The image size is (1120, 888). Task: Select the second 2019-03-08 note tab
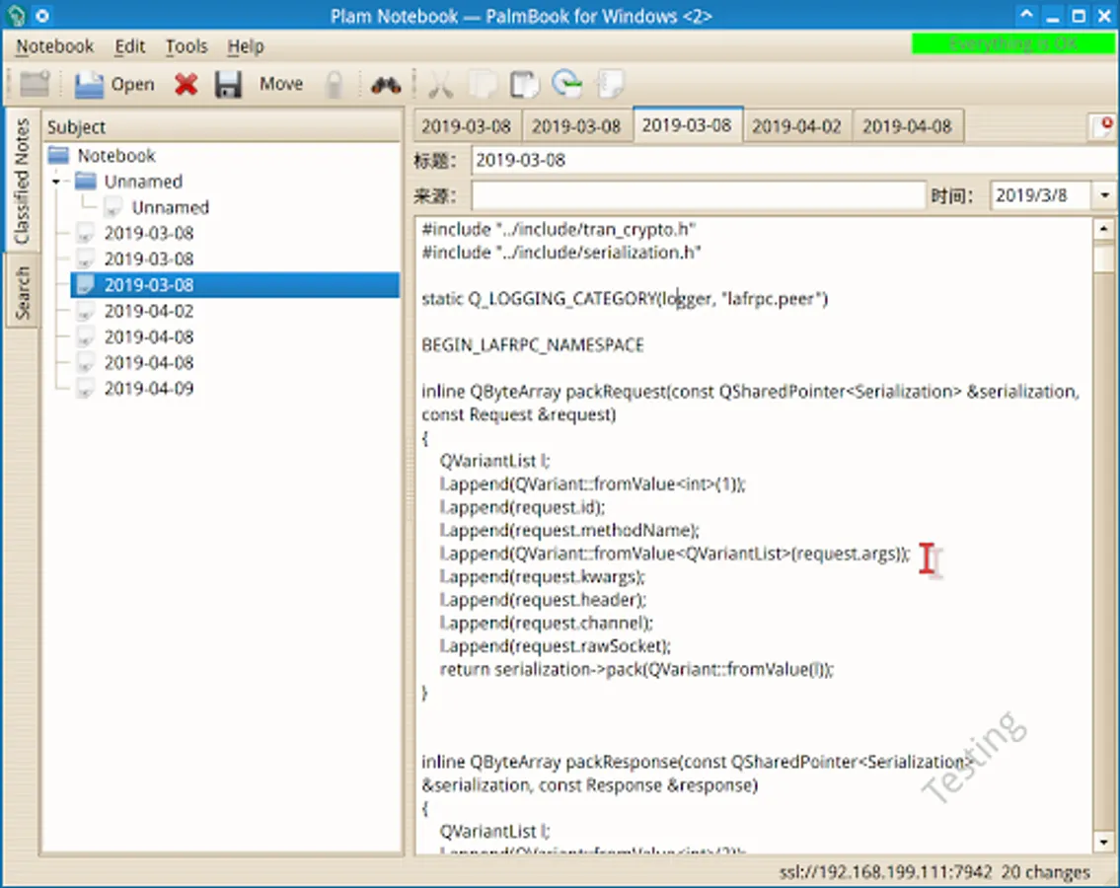click(x=576, y=126)
